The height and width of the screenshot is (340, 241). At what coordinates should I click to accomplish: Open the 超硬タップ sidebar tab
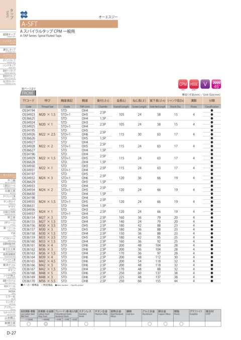pyautogui.click(x=8, y=35)
